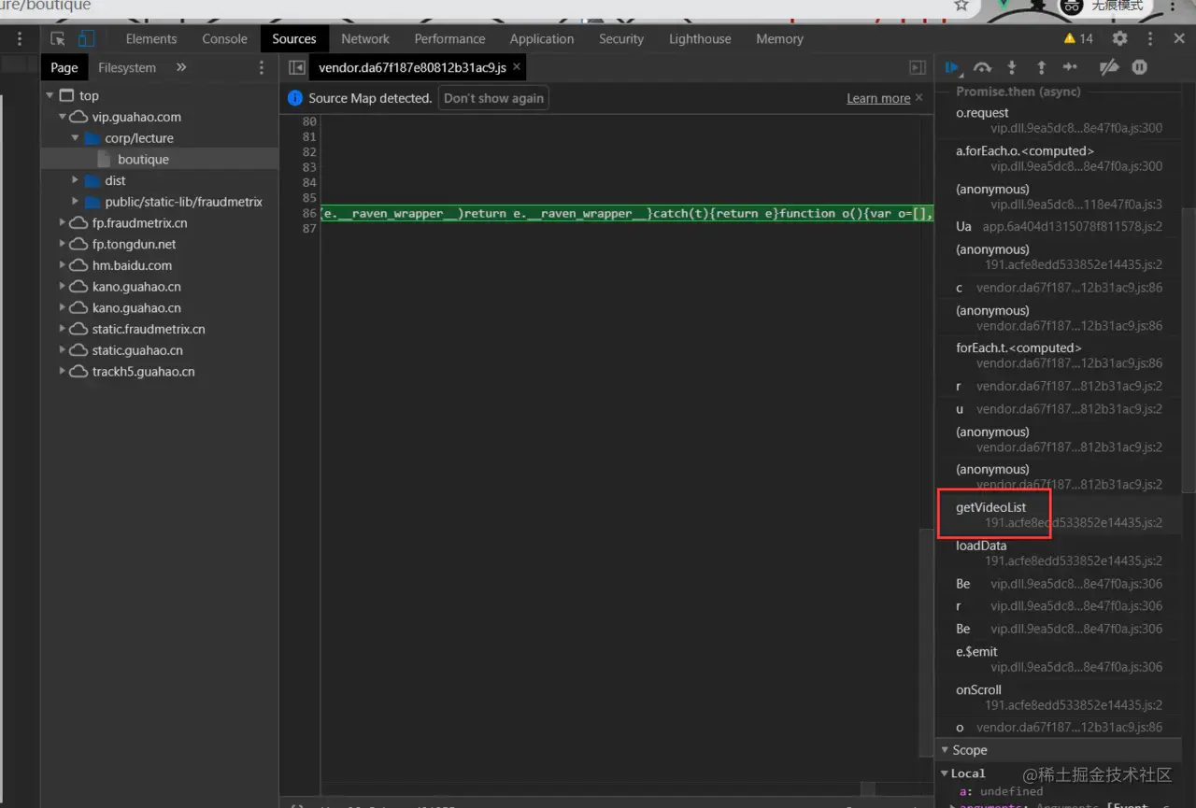Open the Lighthouse tab
Image resolution: width=1196 pixels, height=808 pixels.
click(x=700, y=39)
